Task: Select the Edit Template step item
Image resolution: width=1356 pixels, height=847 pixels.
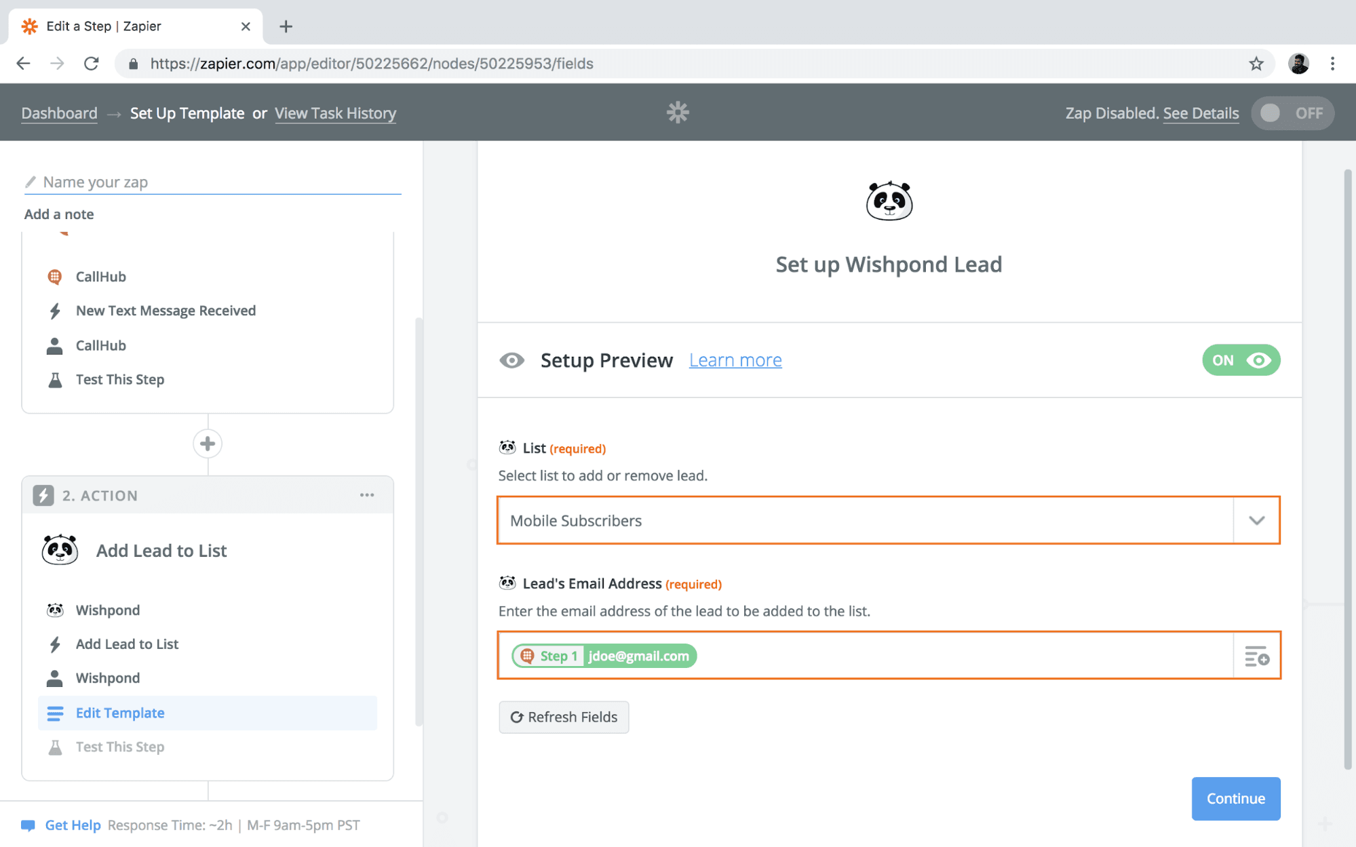Action: coord(120,713)
